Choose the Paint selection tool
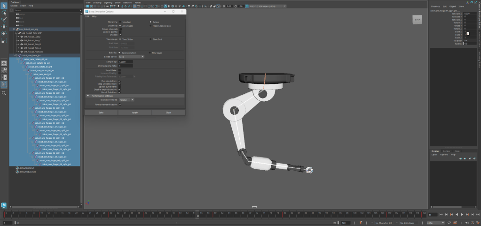 4,20
